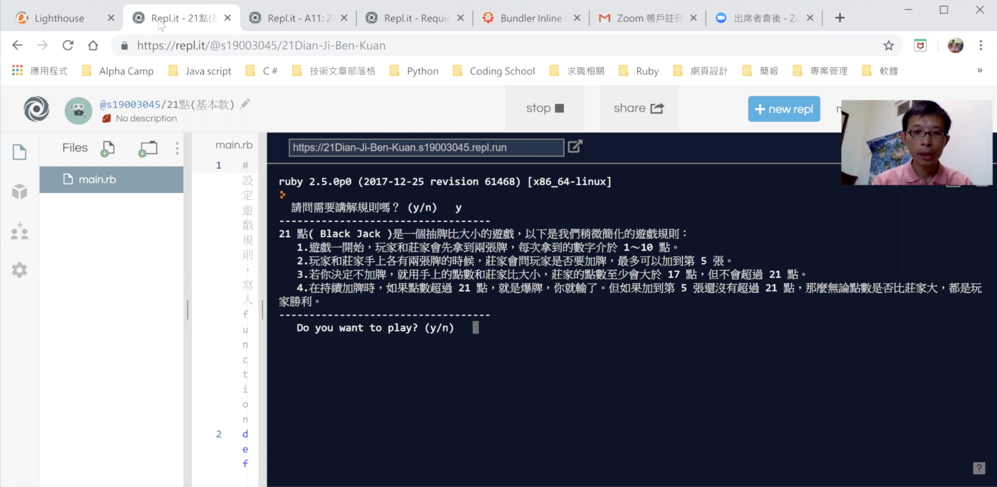Open the 專案管理 bookmark folder
The image size is (997, 487).
point(820,71)
